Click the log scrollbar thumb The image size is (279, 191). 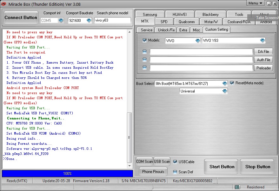tap(130, 137)
